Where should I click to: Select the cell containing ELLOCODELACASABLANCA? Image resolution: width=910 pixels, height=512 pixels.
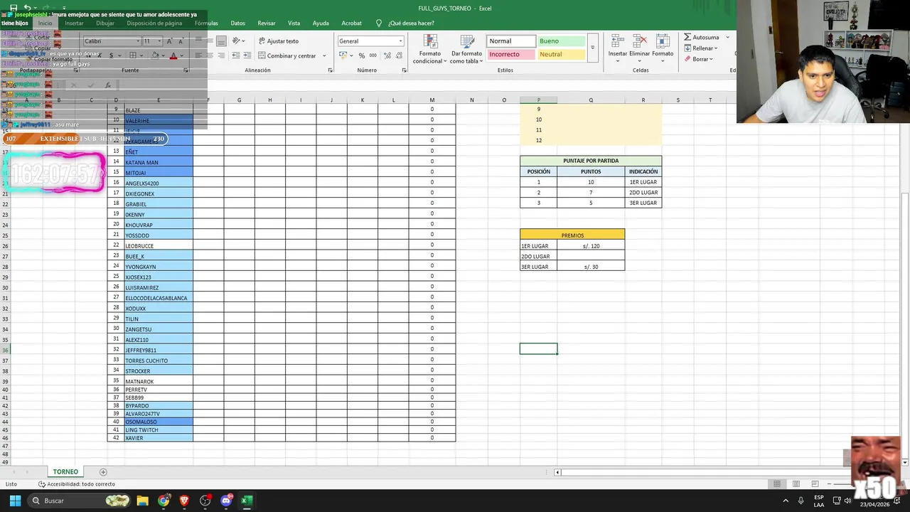click(x=159, y=298)
